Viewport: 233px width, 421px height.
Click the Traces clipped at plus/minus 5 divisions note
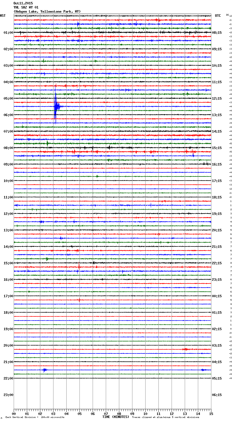166,417
